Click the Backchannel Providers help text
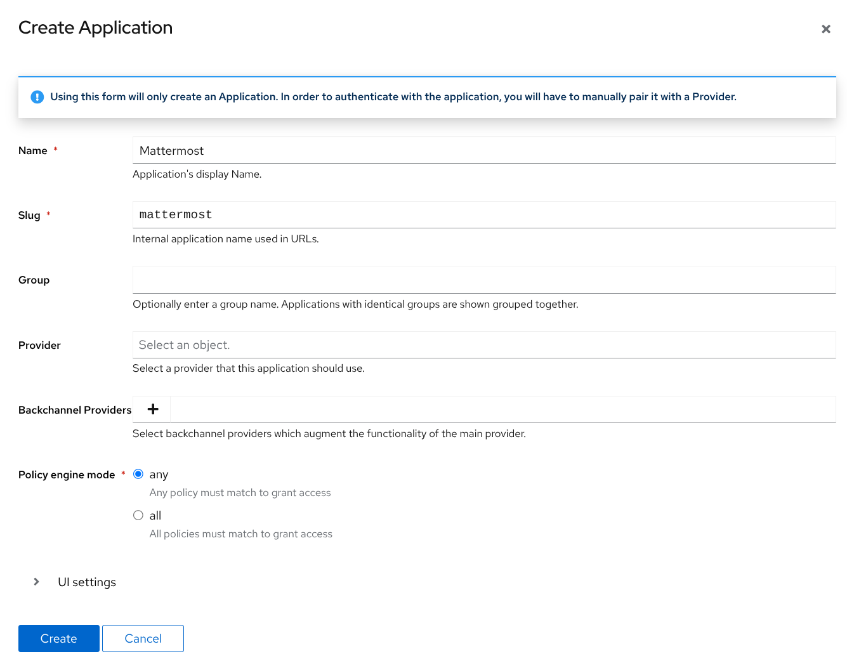 [329, 434]
